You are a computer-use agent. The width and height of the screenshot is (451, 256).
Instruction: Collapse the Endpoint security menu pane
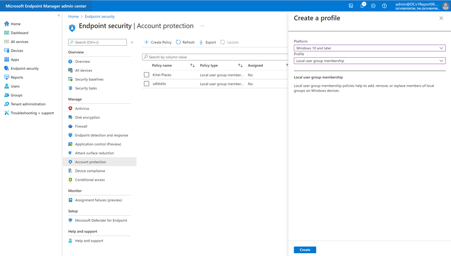click(x=132, y=42)
